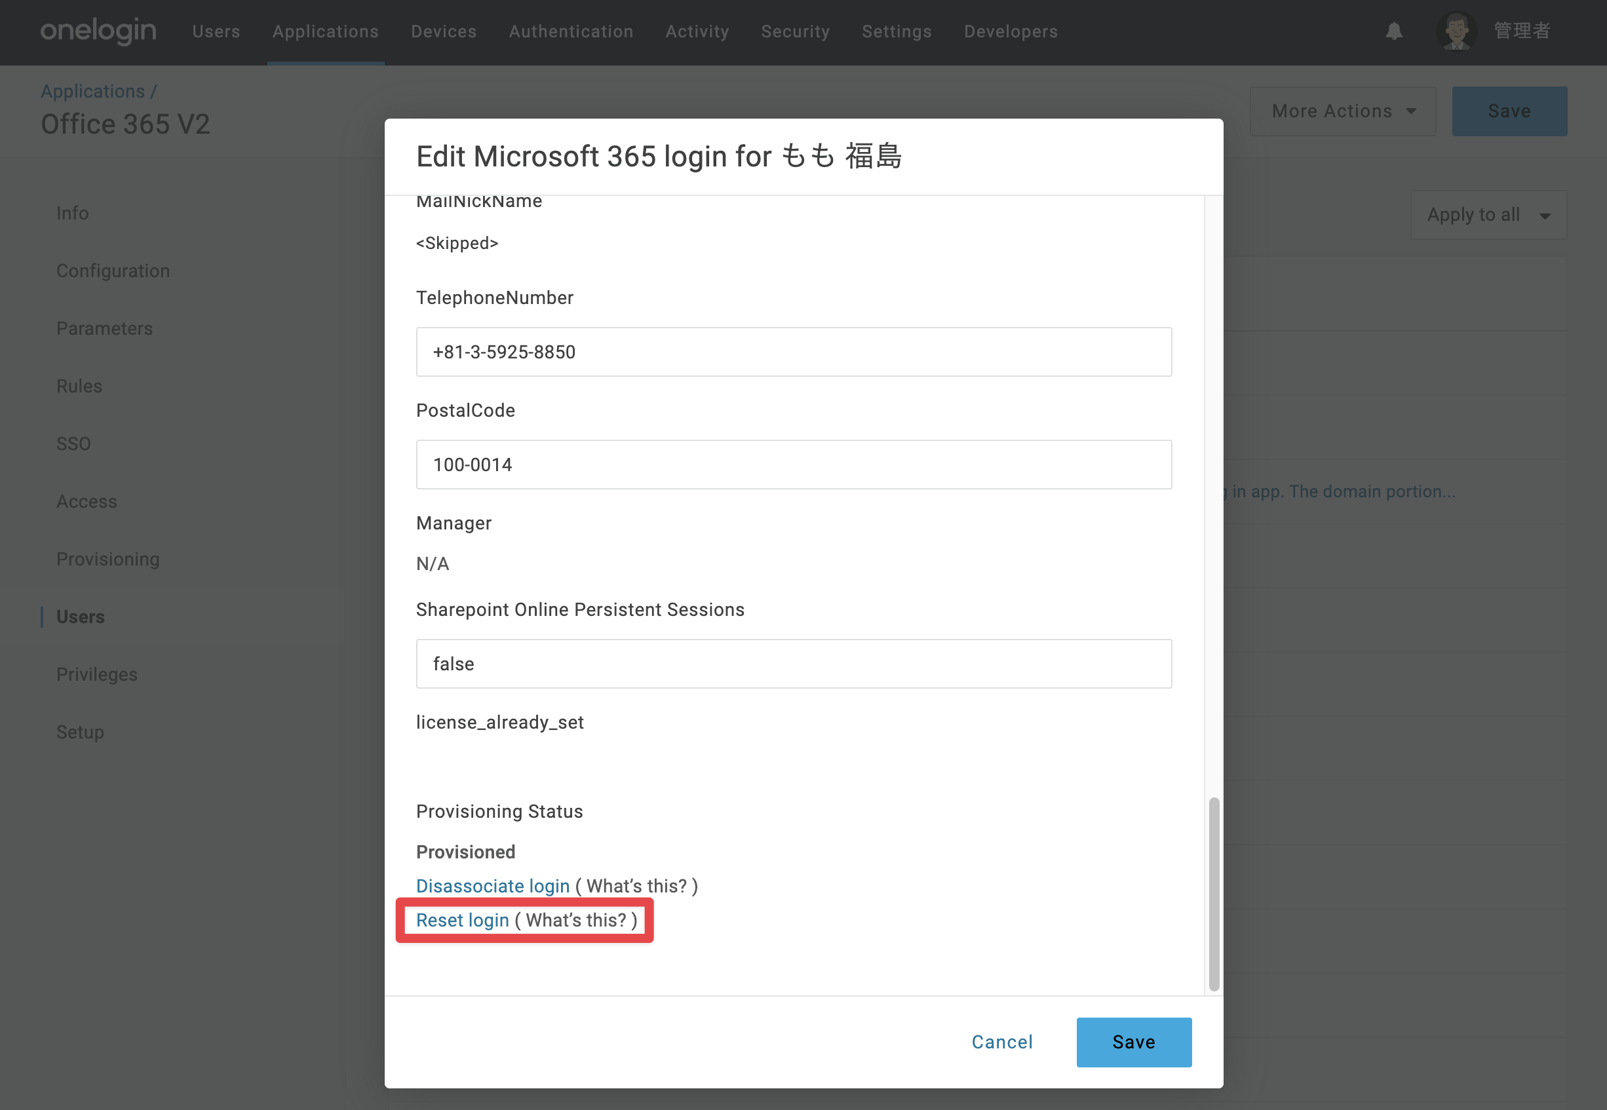Switch to the Access tab
Image resolution: width=1607 pixels, height=1110 pixels.
pyautogui.click(x=87, y=501)
